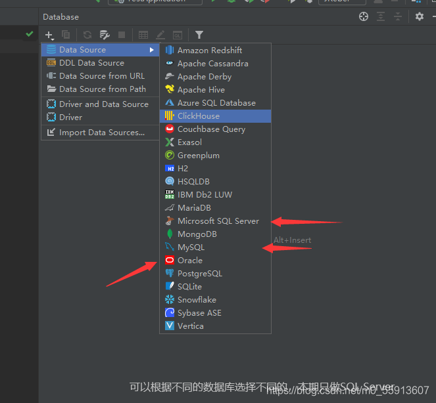This screenshot has height=403, width=436.
Task: Click the green checkmark in left gutter
Action: click(30, 34)
